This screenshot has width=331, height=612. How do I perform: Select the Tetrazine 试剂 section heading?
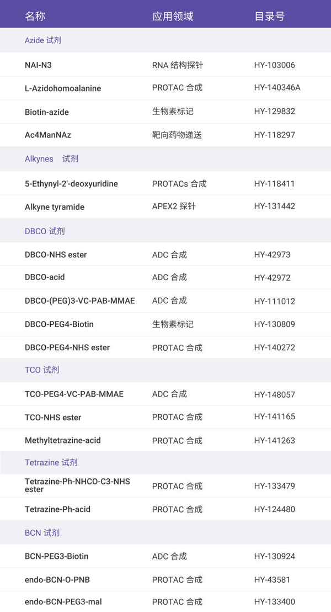pos(51,462)
